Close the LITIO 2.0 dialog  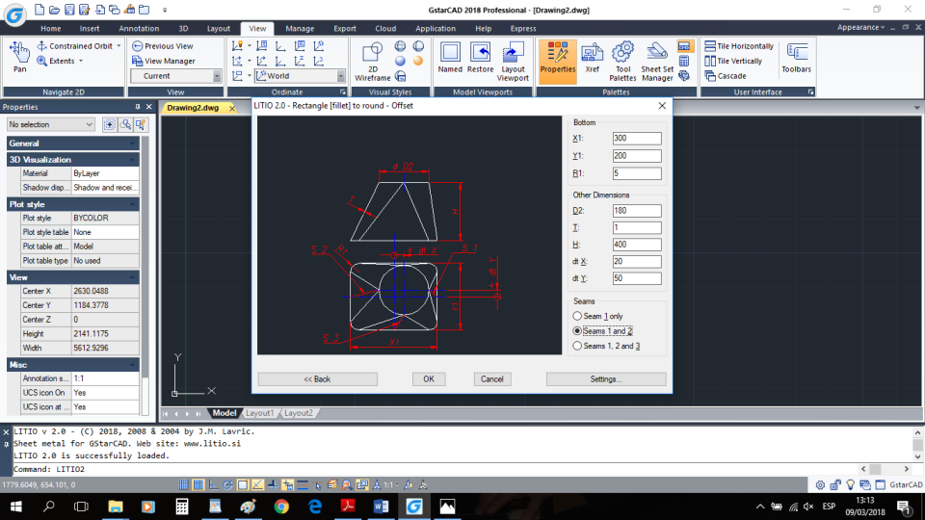(662, 106)
